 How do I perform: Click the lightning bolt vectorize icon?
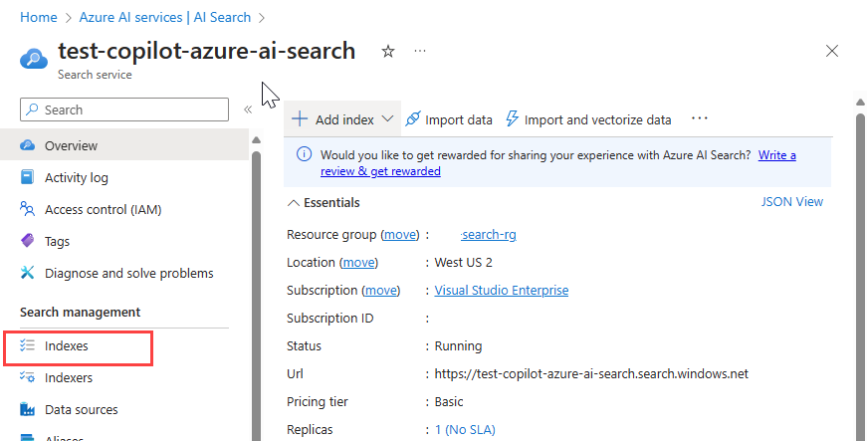tap(512, 118)
